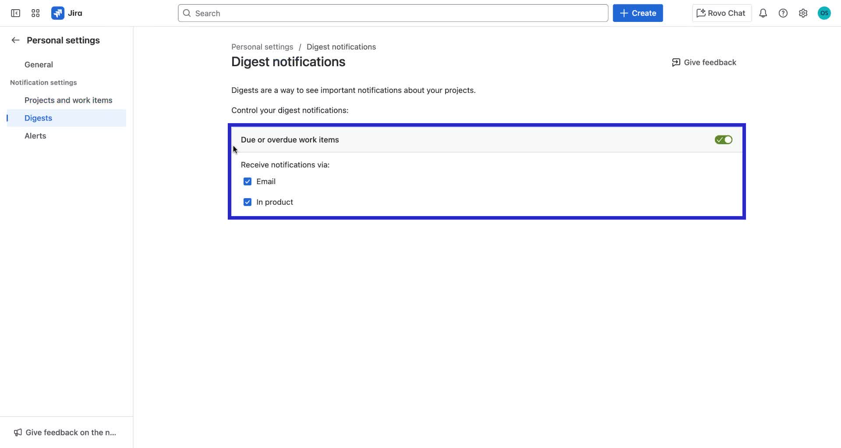
Task: Launch Rovo Chat
Action: pyautogui.click(x=721, y=13)
